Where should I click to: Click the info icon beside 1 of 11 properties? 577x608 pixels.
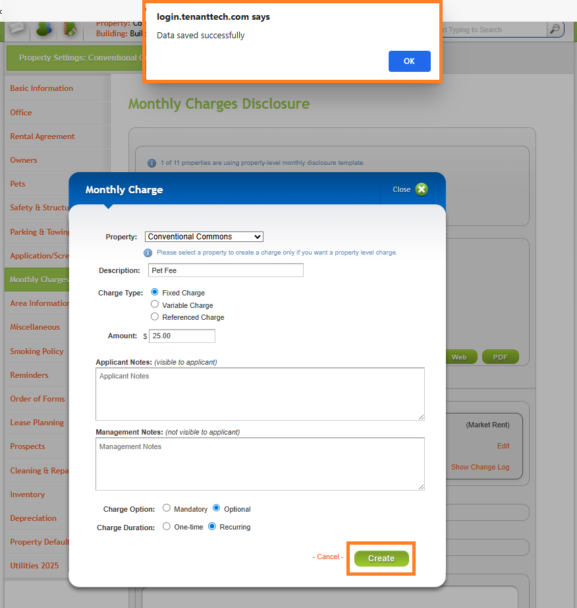point(151,164)
